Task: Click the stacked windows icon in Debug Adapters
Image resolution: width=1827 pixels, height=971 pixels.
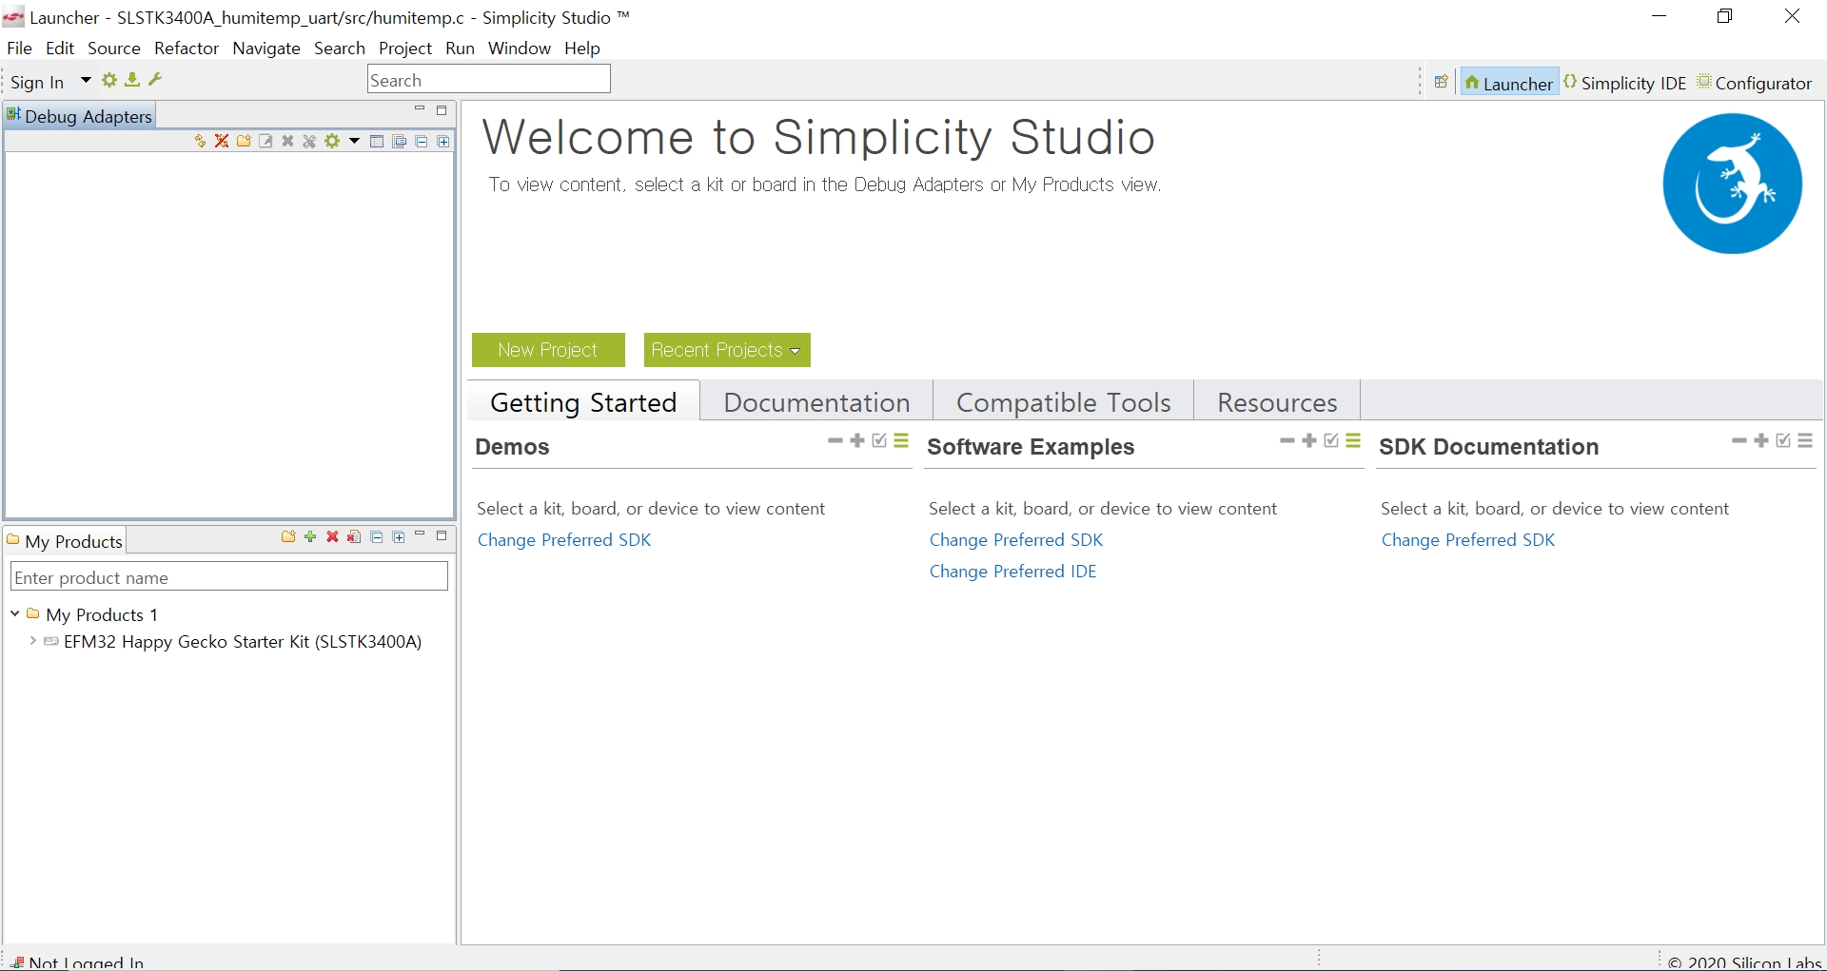Action: [400, 141]
